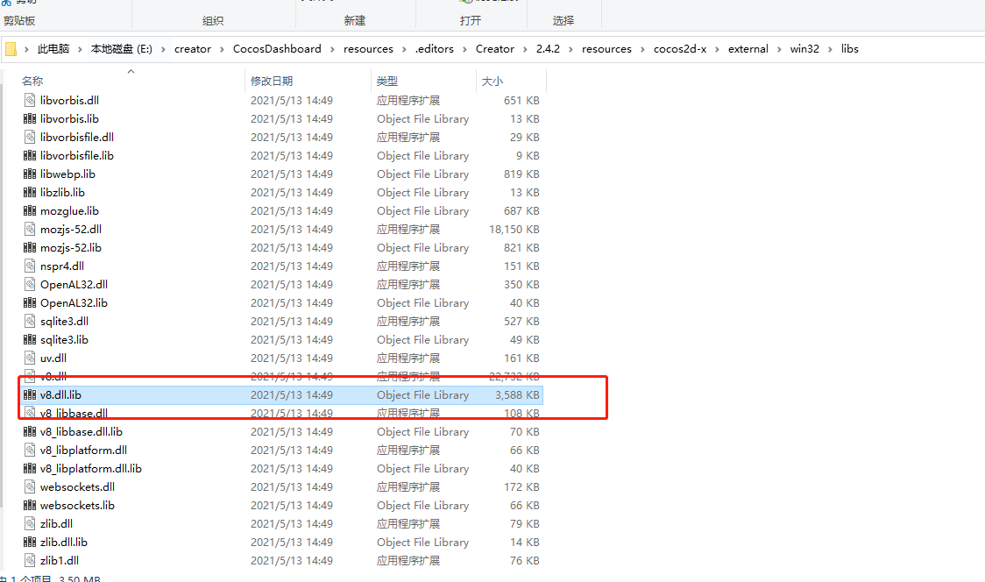Image resolution: width=985 pixels, height=582 pixels.
Task: Click the zlib.dll file icon
Action: pyautogui.click(x=30, y=523)
